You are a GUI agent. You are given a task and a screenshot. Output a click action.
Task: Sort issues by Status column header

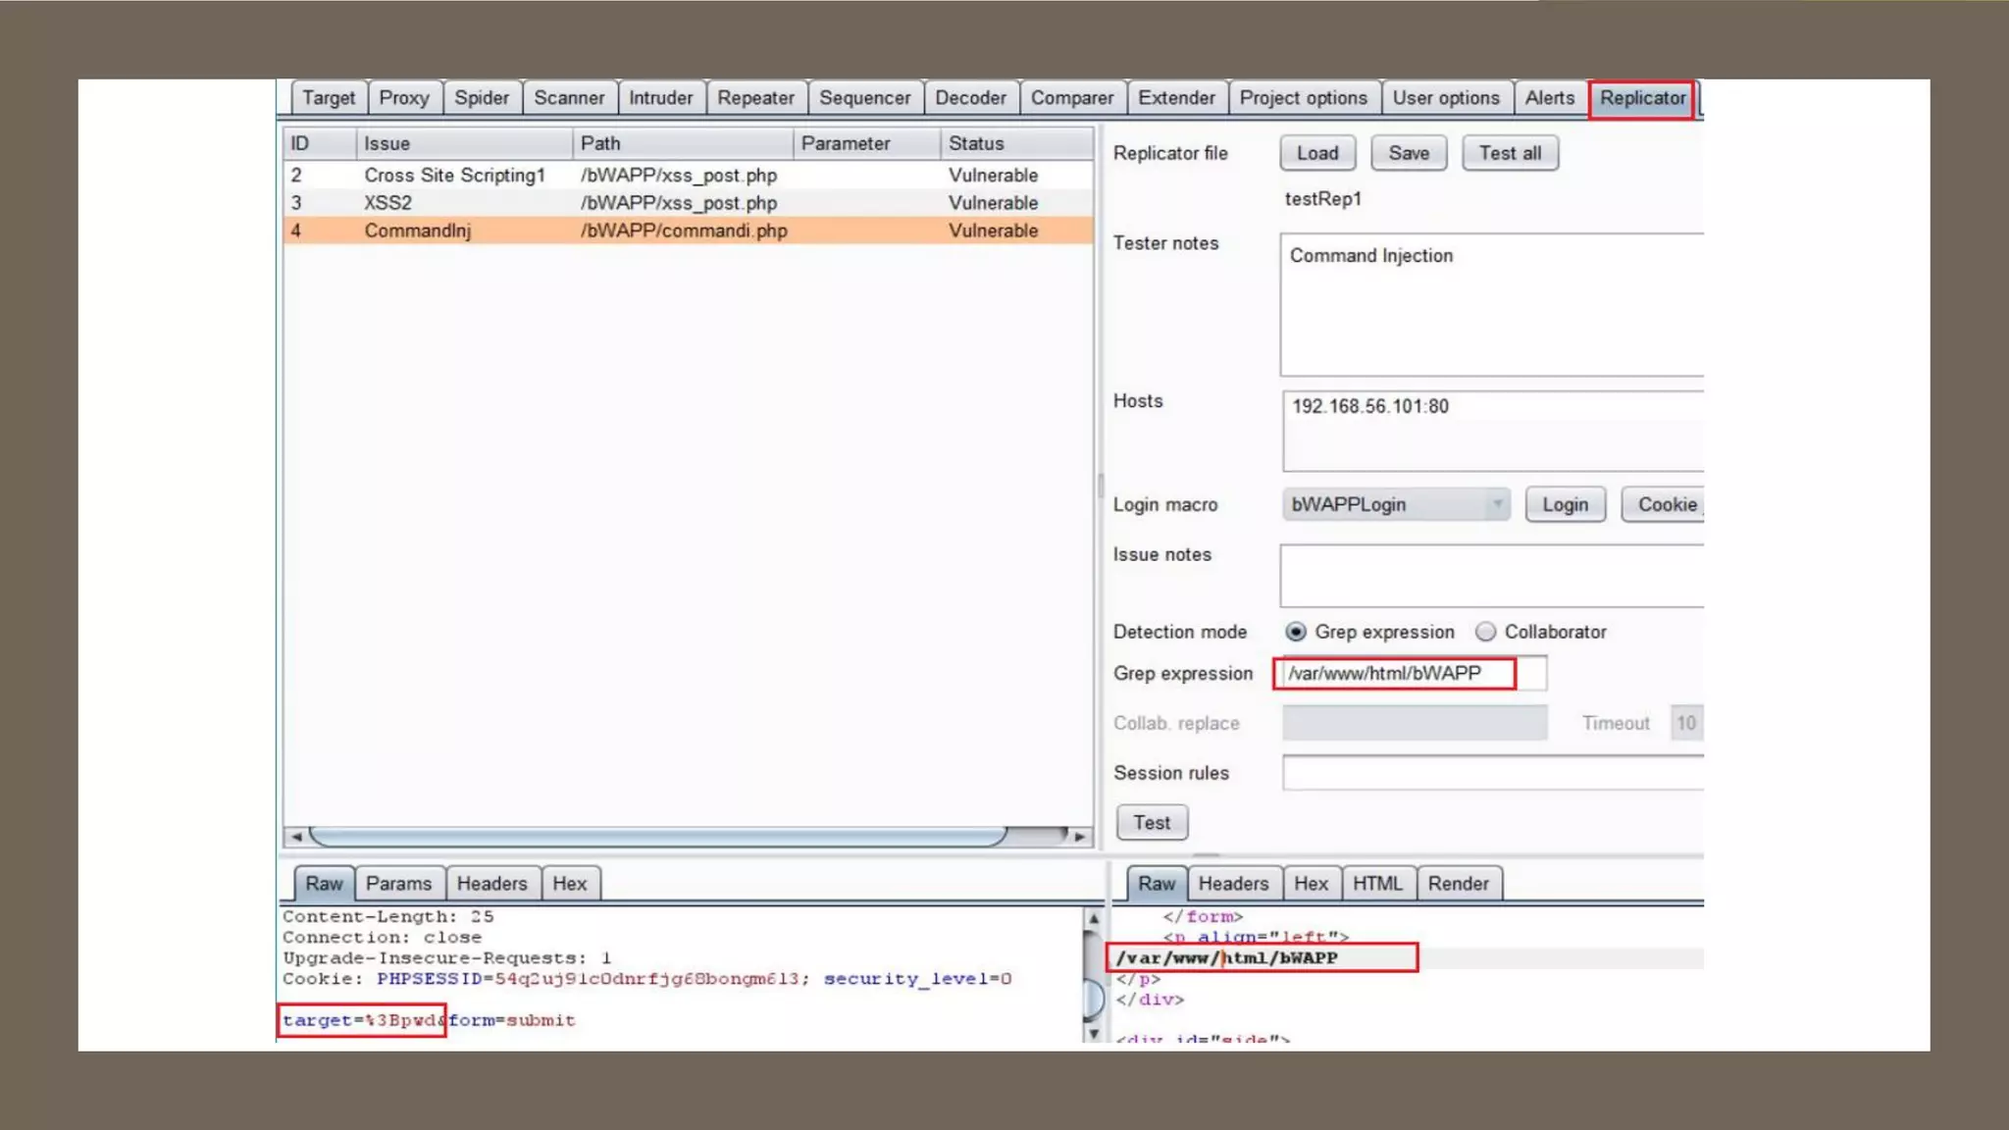(x=1015, y=143)
